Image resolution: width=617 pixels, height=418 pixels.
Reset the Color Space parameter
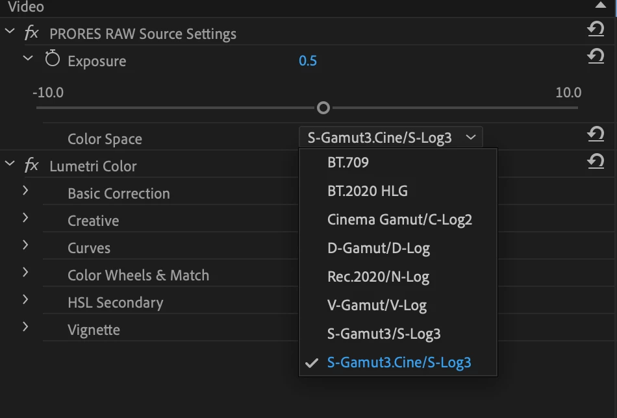coord(596,134)
